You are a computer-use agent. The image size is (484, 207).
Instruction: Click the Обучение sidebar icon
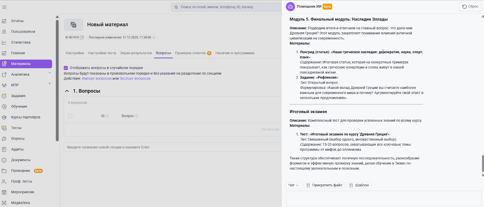[x=4, y=107]
